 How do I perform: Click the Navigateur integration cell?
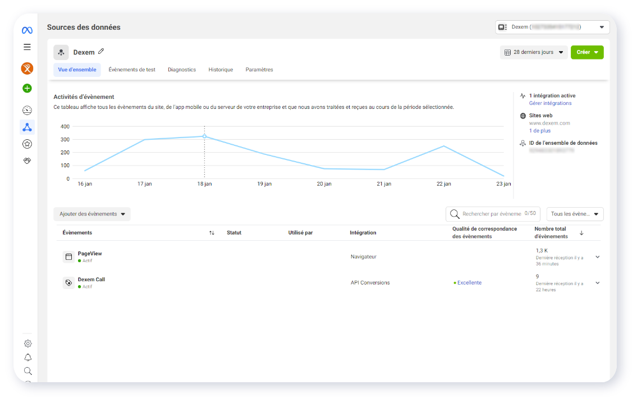tap(364, 257)
